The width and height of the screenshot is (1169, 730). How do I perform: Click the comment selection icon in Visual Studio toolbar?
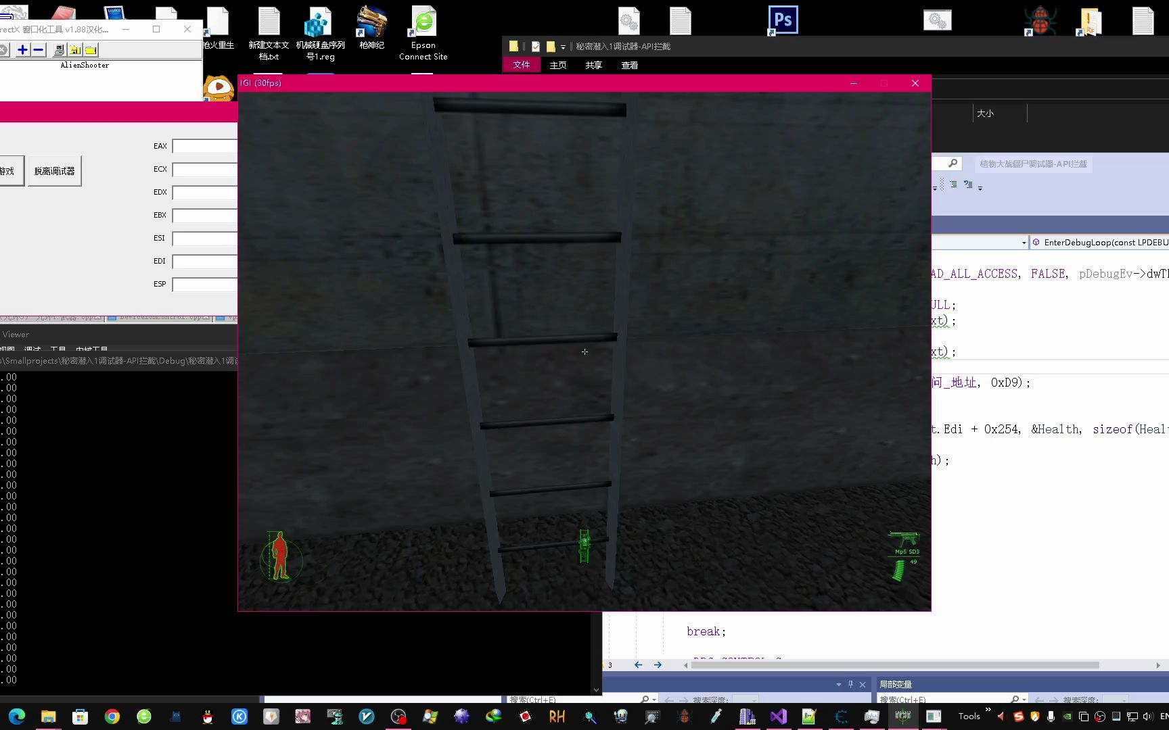(968, 185)
